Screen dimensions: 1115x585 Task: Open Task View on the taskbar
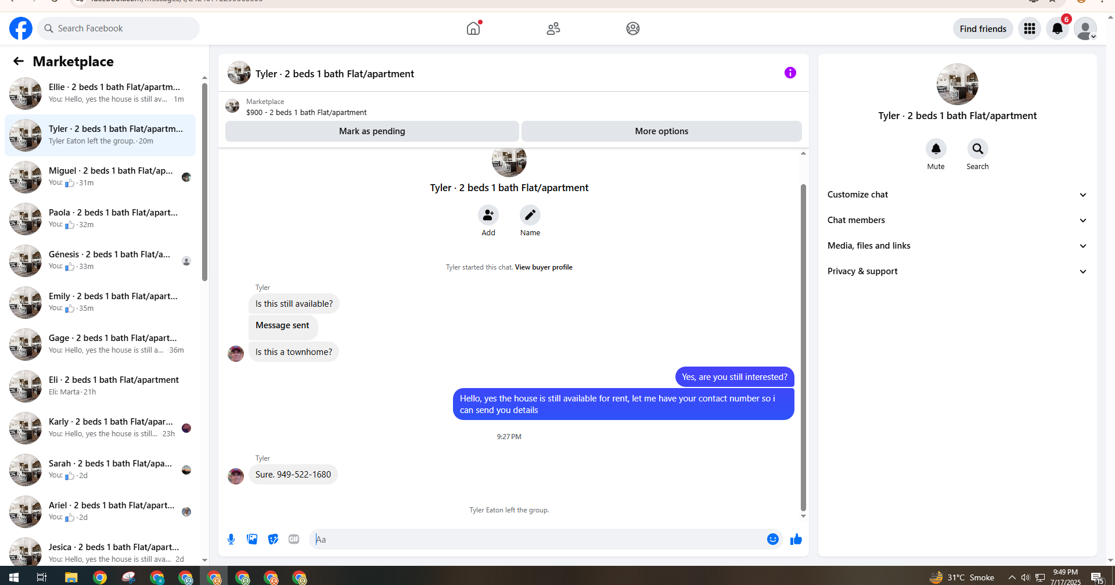coord(41,577)
